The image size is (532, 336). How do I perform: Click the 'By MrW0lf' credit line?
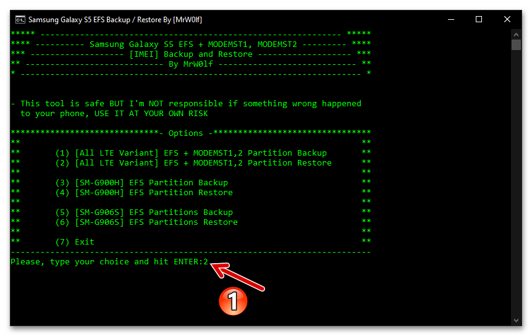(x=191, y=64)
